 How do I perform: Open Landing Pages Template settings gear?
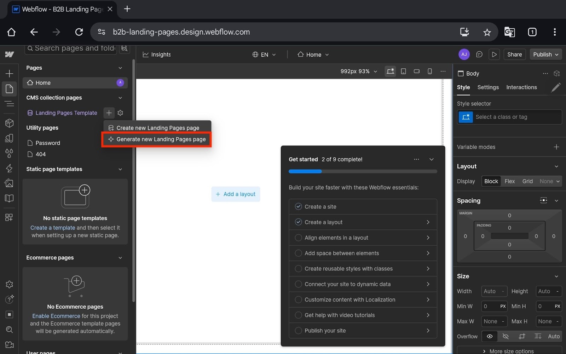pyautogui.click(x=120, y=113)
